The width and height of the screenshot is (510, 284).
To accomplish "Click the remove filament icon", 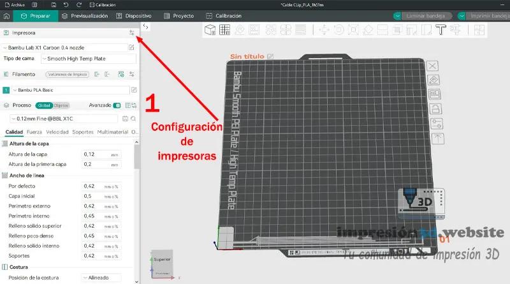I will click(x=107, y=74).
